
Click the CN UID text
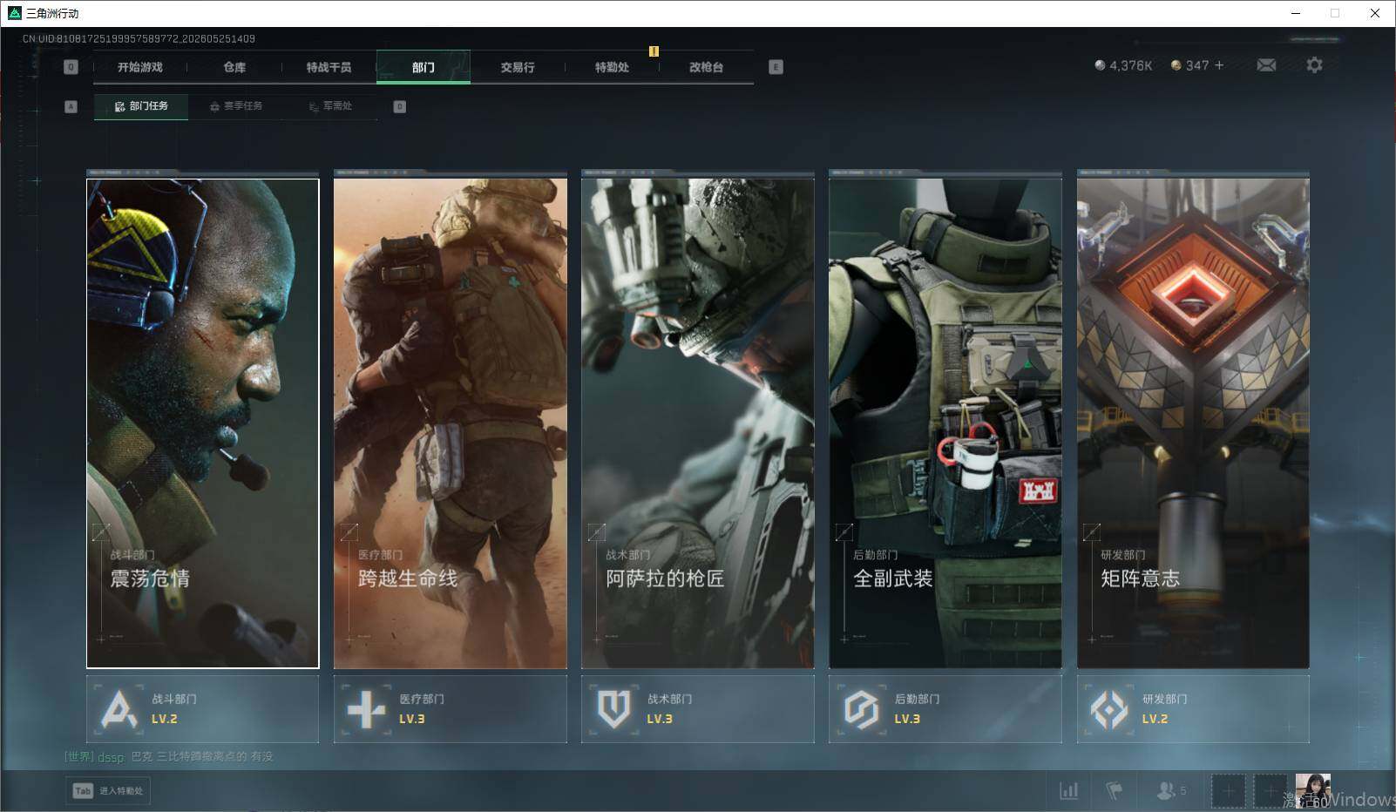pos(139,38)
